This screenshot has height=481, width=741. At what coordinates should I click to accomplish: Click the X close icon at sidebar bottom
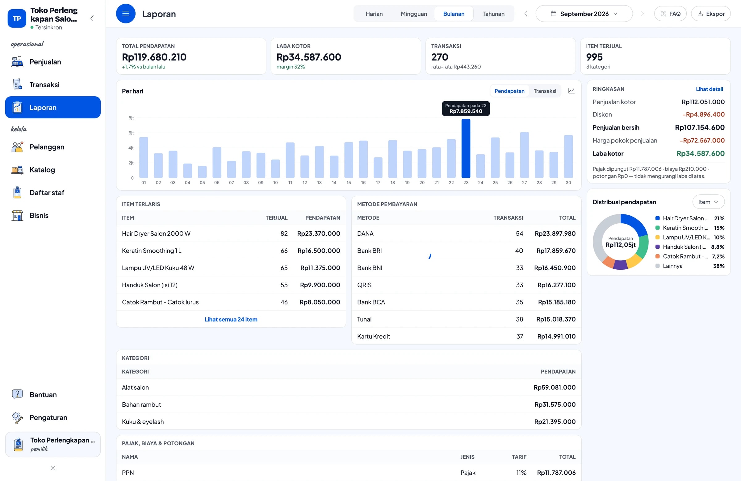click(53, 468)
